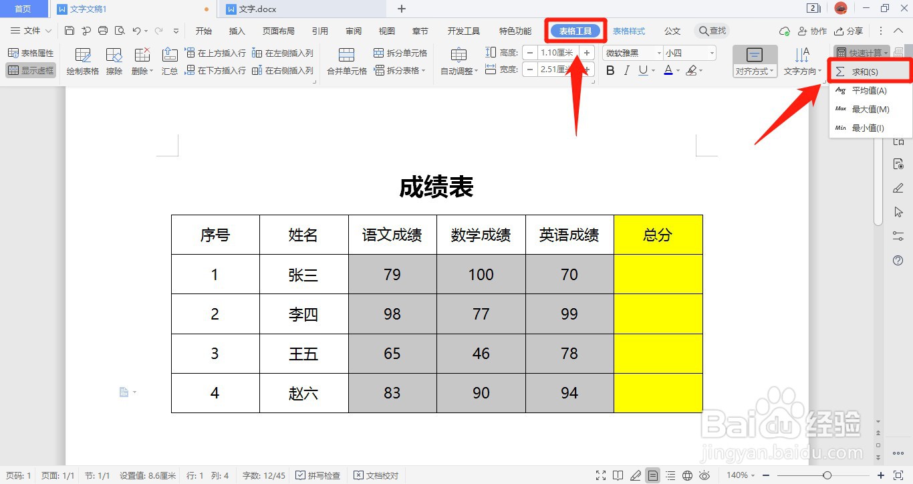Viewport: 913px width, 484px height.
Task: Run 拼写检查 spell check from status bar
Action: click(318, 475)
